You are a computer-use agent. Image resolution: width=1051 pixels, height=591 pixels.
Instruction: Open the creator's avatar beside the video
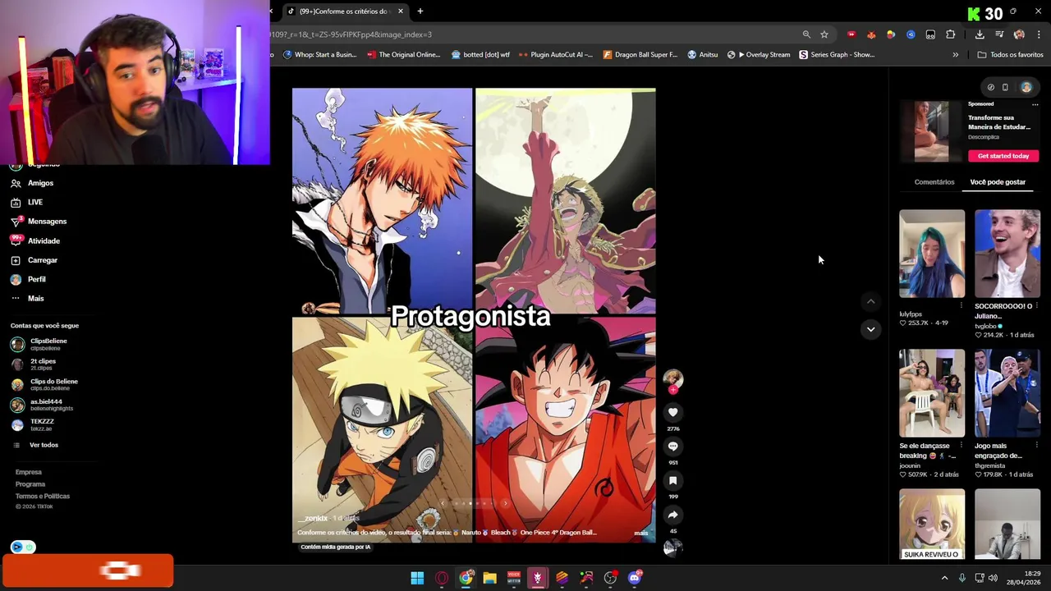tap(672, 378)
